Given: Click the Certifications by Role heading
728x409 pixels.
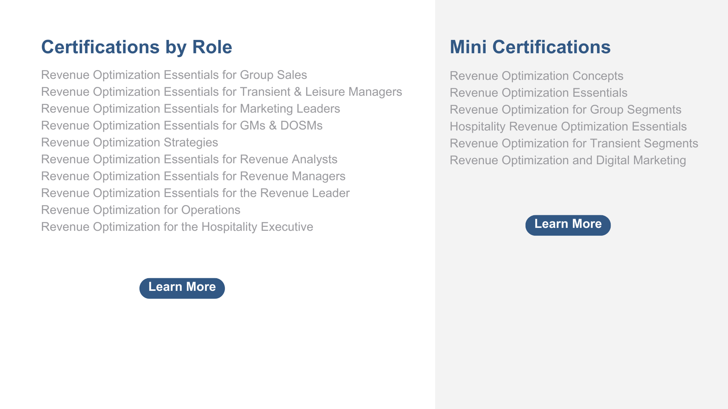Looking at the screenshot, I should (136, 47).
